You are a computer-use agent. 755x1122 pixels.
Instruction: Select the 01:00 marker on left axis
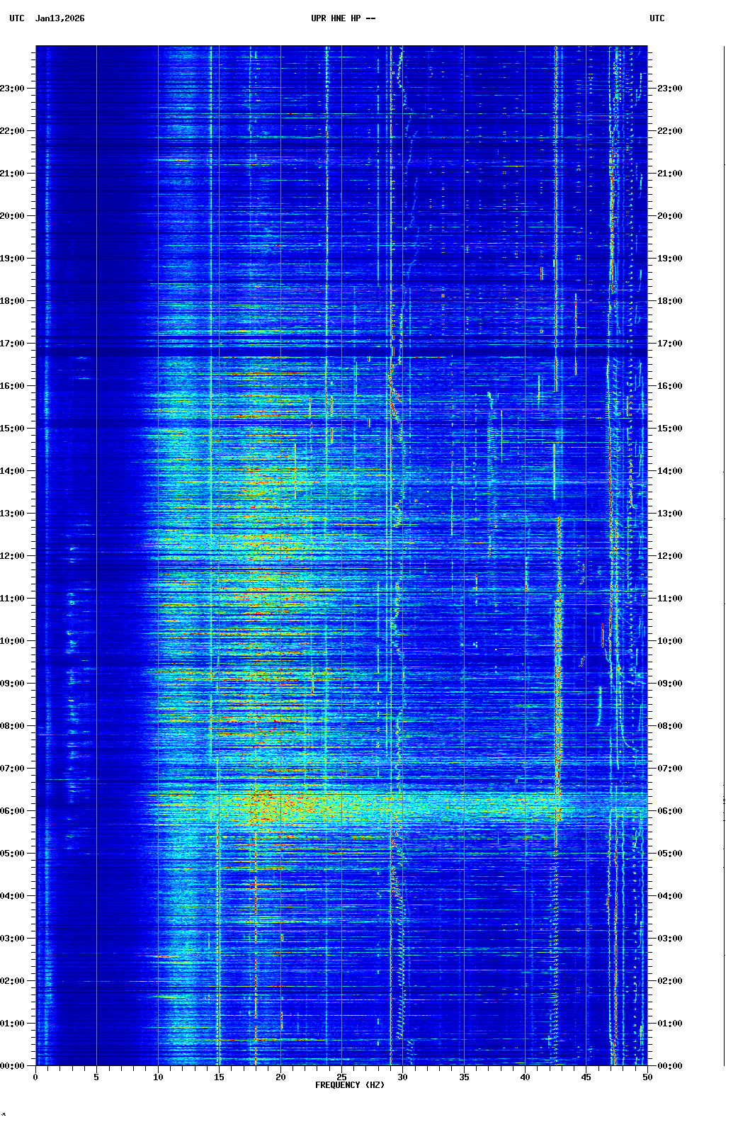click(x=13, y=1024)
